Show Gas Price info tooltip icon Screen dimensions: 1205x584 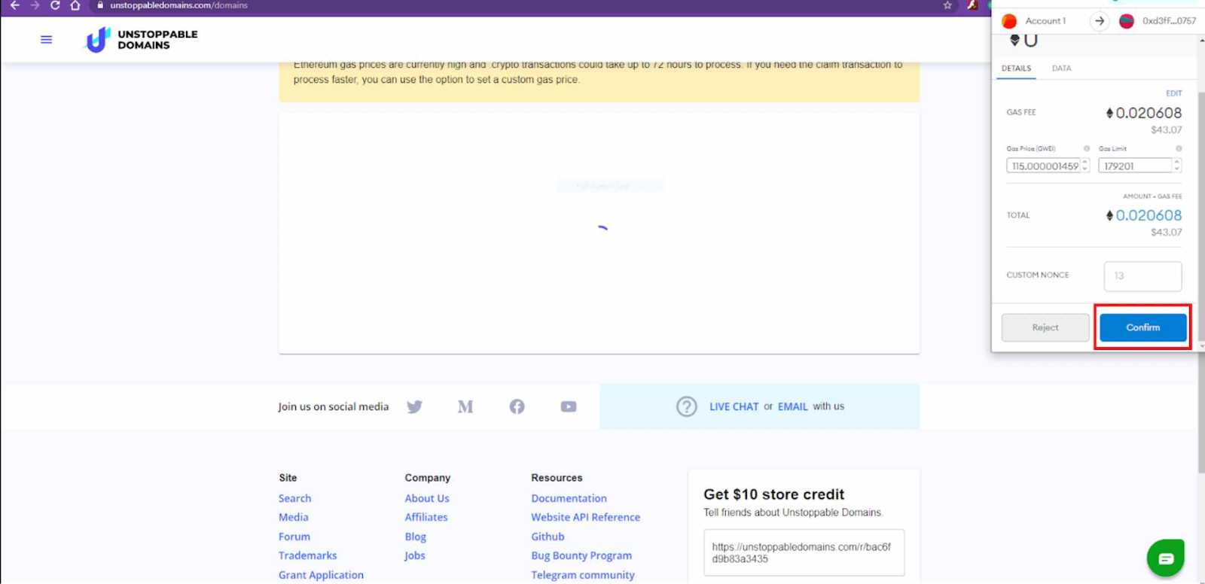point(1086,148)
